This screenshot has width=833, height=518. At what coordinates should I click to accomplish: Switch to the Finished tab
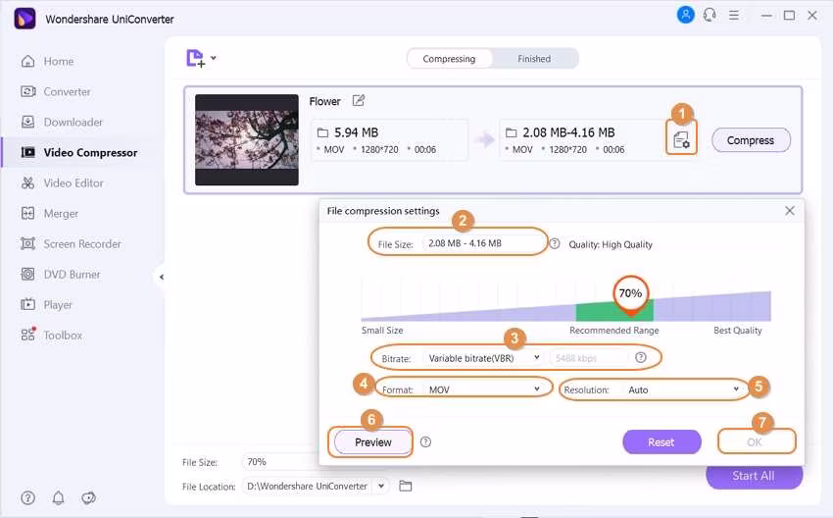(x=534, y=59)
